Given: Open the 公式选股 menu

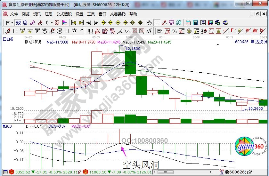Looking at the screenshot, I should 64,14.
